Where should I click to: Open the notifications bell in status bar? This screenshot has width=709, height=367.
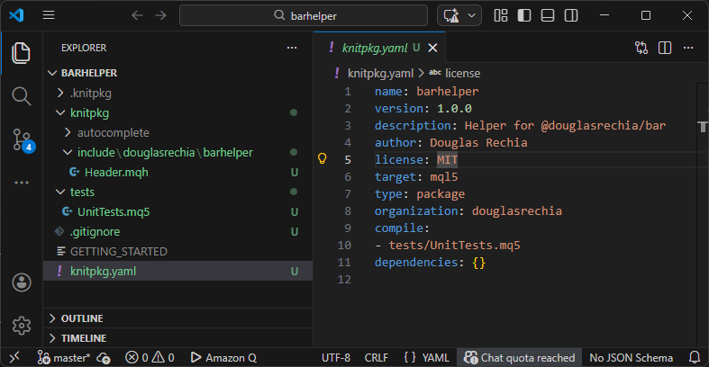[x=694, y=357]
